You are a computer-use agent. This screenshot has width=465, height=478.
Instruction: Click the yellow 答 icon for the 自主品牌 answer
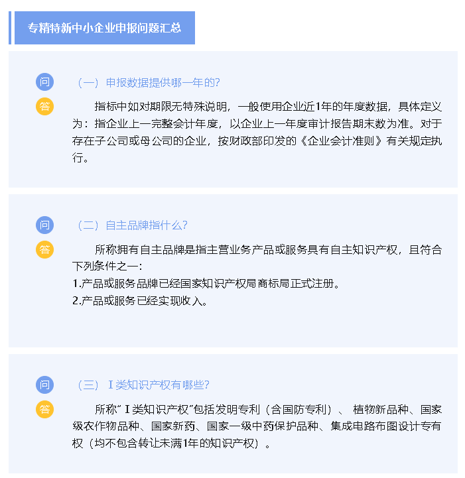45,249
